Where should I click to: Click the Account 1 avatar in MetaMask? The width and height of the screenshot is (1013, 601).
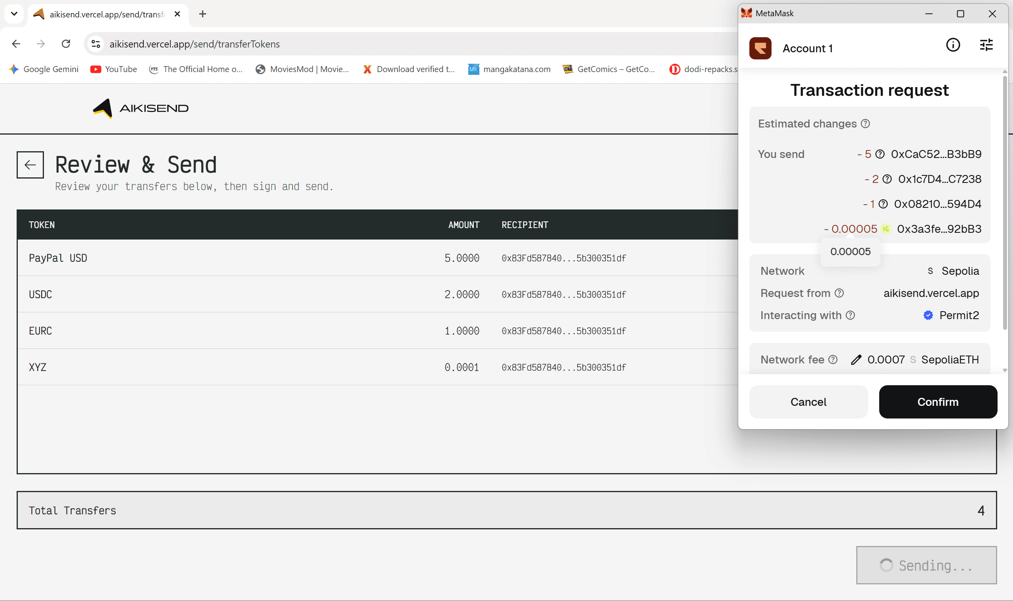tap(760, 49)
